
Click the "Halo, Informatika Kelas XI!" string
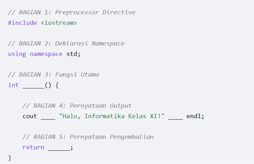click(x=112, y=116)
